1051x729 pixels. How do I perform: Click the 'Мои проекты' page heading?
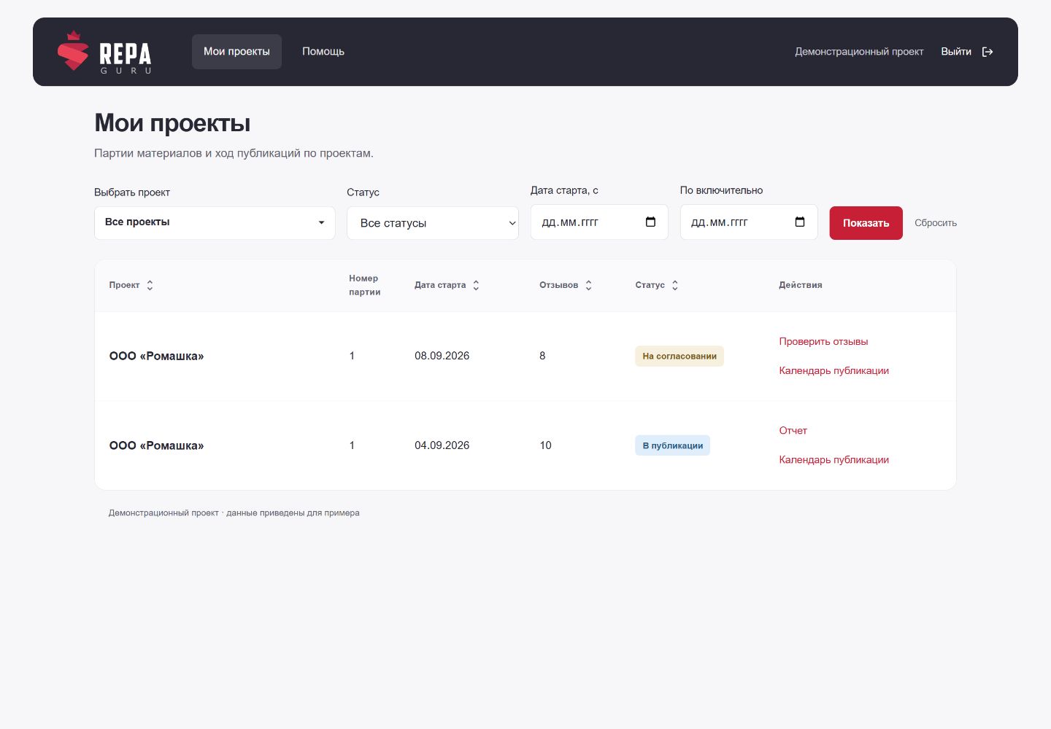tap(172, 123)
